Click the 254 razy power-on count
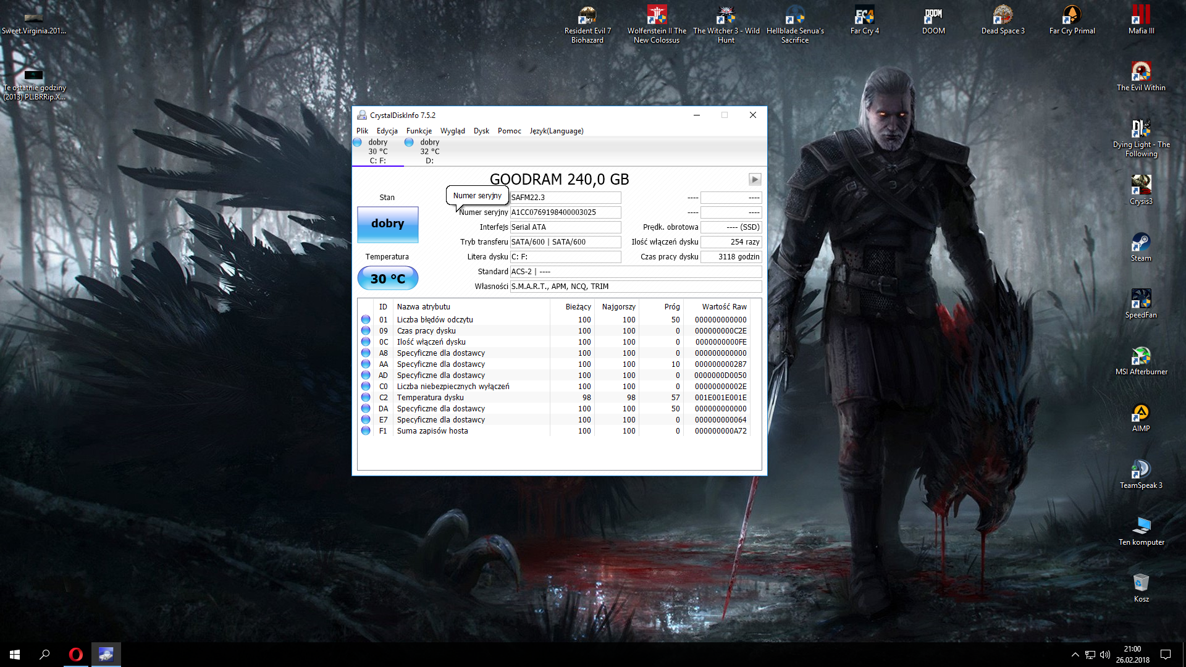Screen dimensions: 1186x667 731,242
